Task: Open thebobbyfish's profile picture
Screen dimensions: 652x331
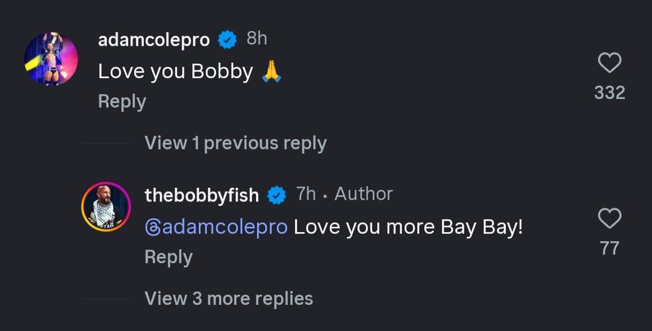Action: (105, 207)
